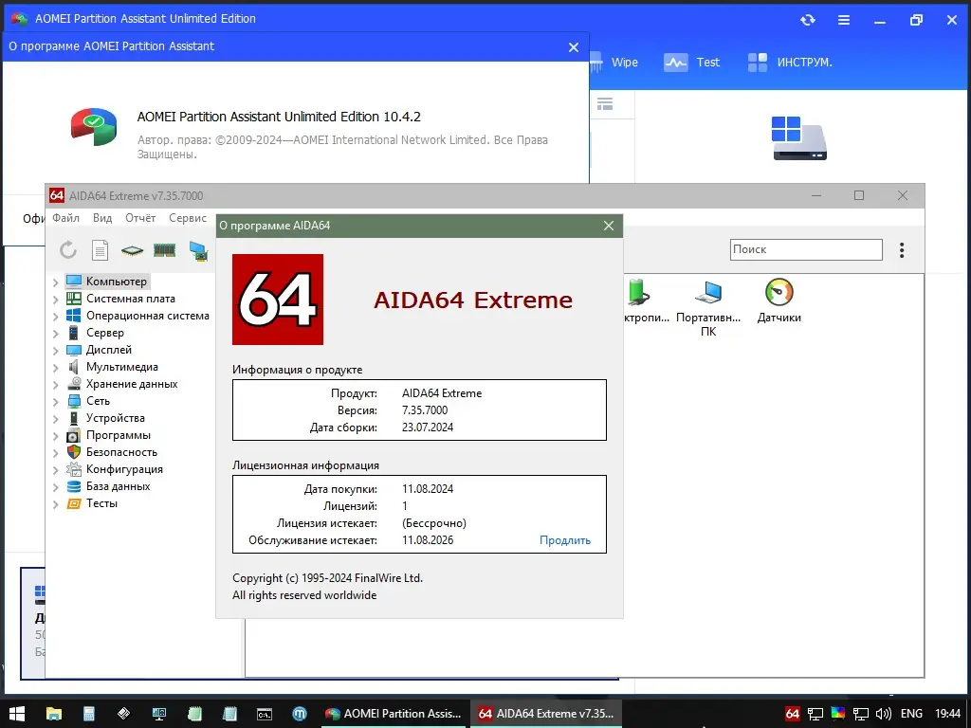Image resolution: width=971 pixels, height=728 pixels.
Task: Click the ИНСТРУМ. icon in AOMEI toolbar
Action: [x=782, y=62]
